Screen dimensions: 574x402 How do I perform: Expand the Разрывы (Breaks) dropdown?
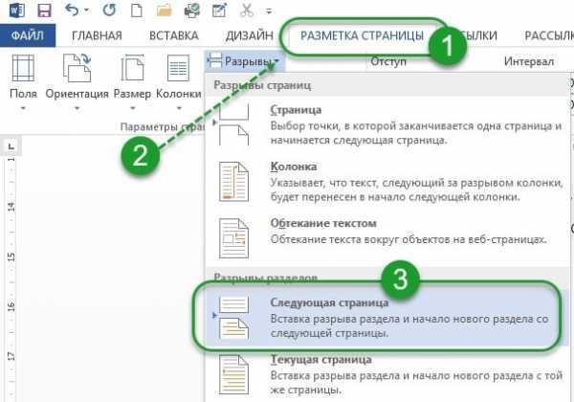(245, 62)
